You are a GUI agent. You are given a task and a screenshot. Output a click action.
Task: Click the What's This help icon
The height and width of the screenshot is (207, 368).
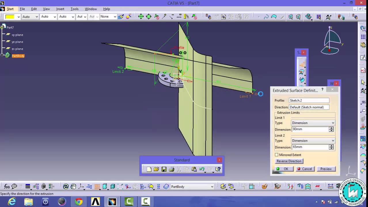[218, 169]
